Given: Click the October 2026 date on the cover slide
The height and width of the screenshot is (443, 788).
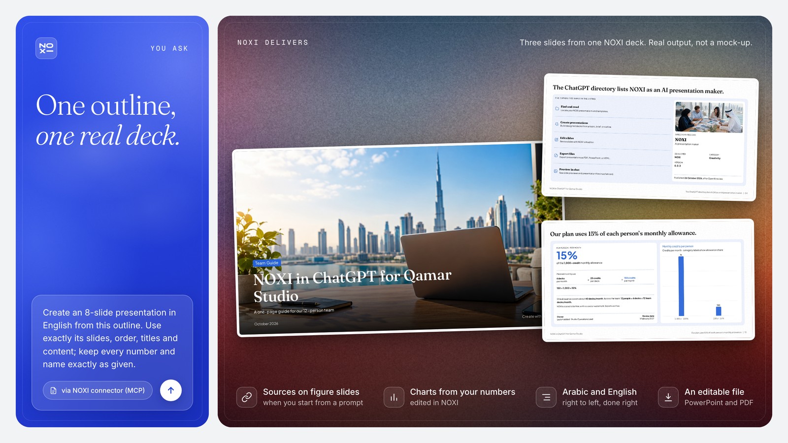Looking at the screenshot, I should 266,324.
